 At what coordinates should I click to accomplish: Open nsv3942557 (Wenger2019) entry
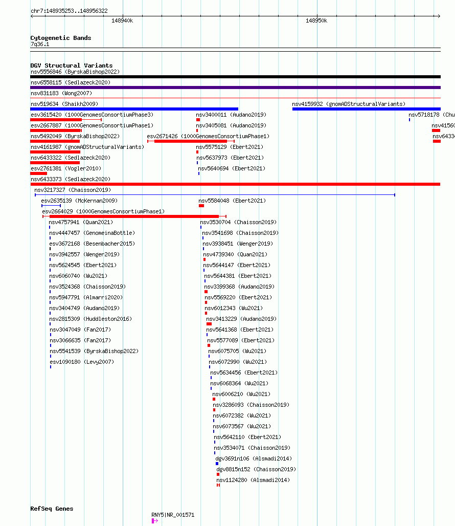point(84,254)
